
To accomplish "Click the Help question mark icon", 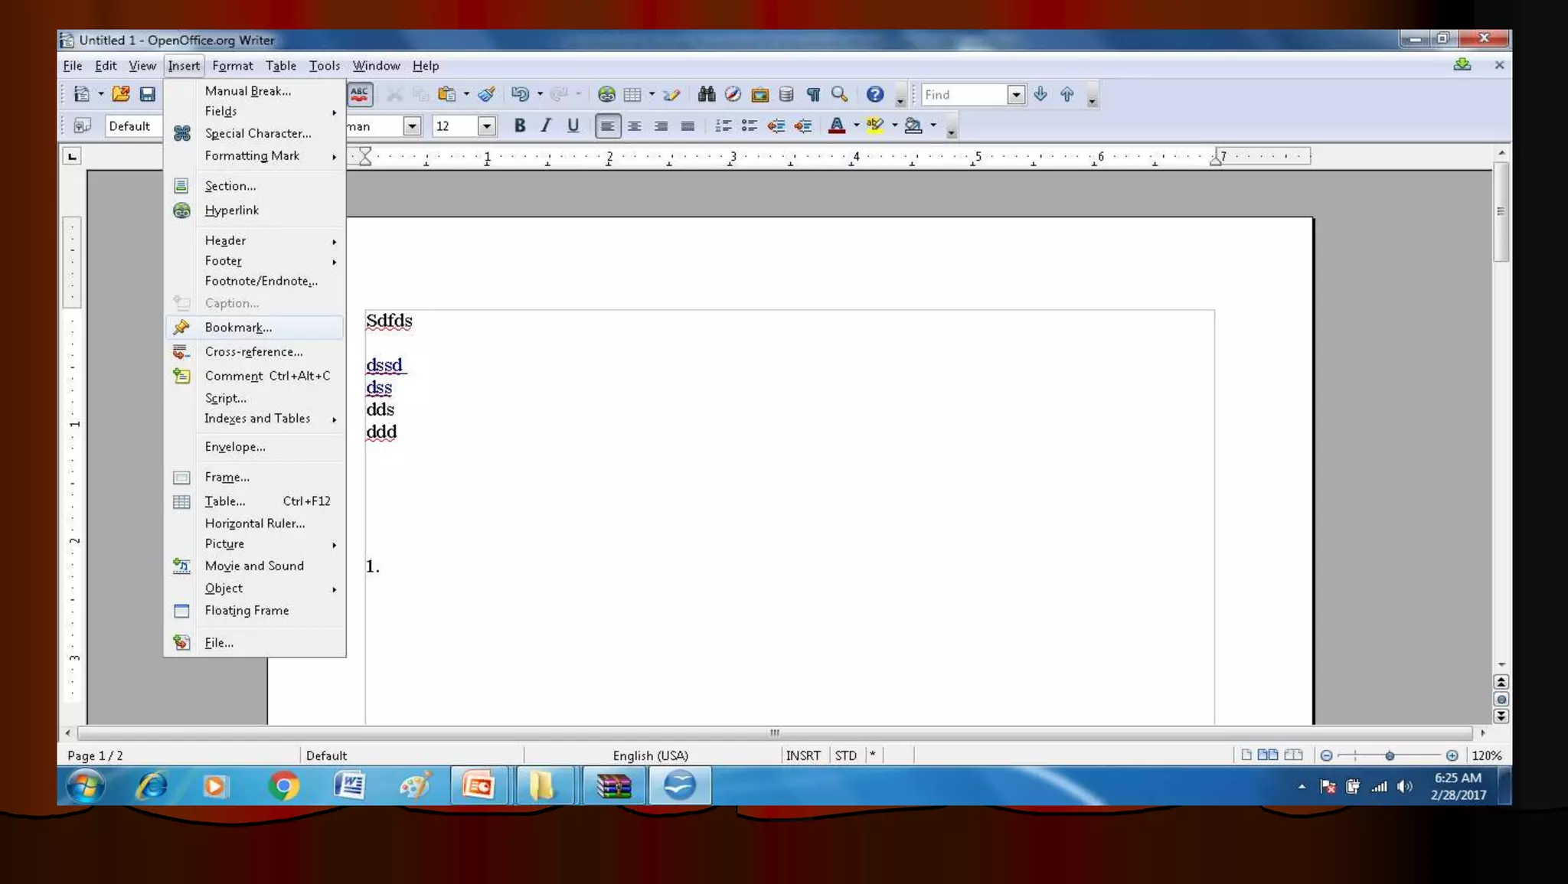I will click(874, 94).
